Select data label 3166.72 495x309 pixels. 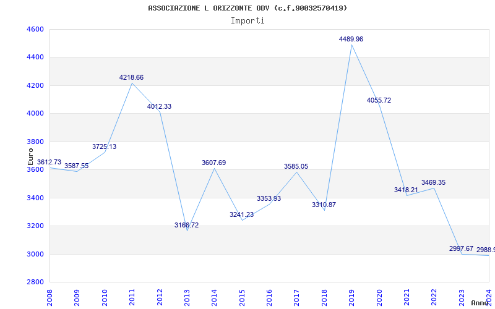pyautogui.click(x=187, y=225)
